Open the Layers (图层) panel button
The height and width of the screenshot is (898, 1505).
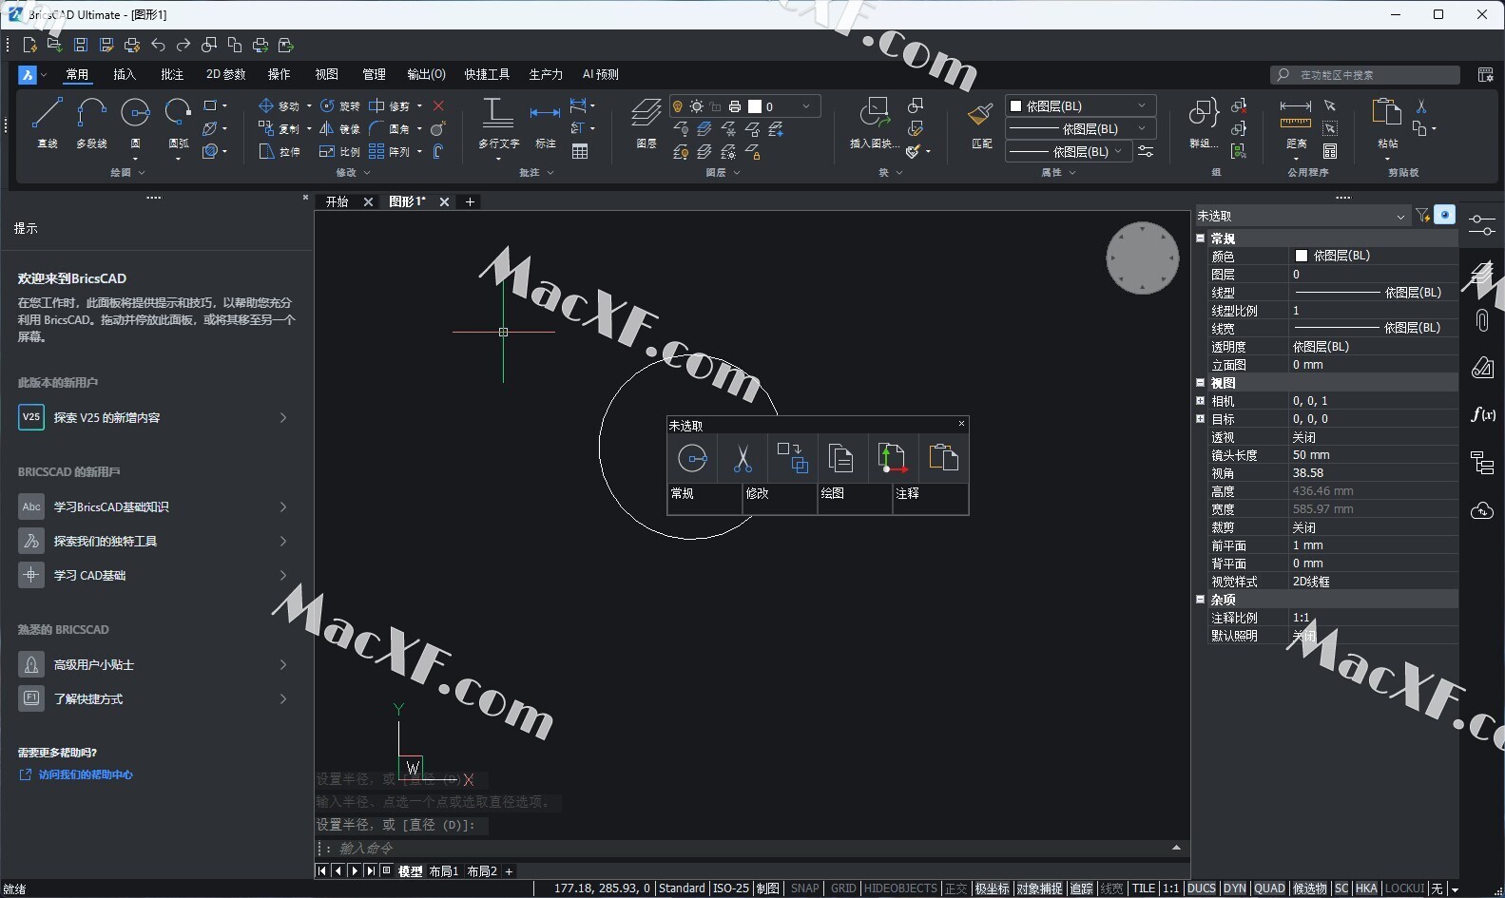click(x=646, y=123)
